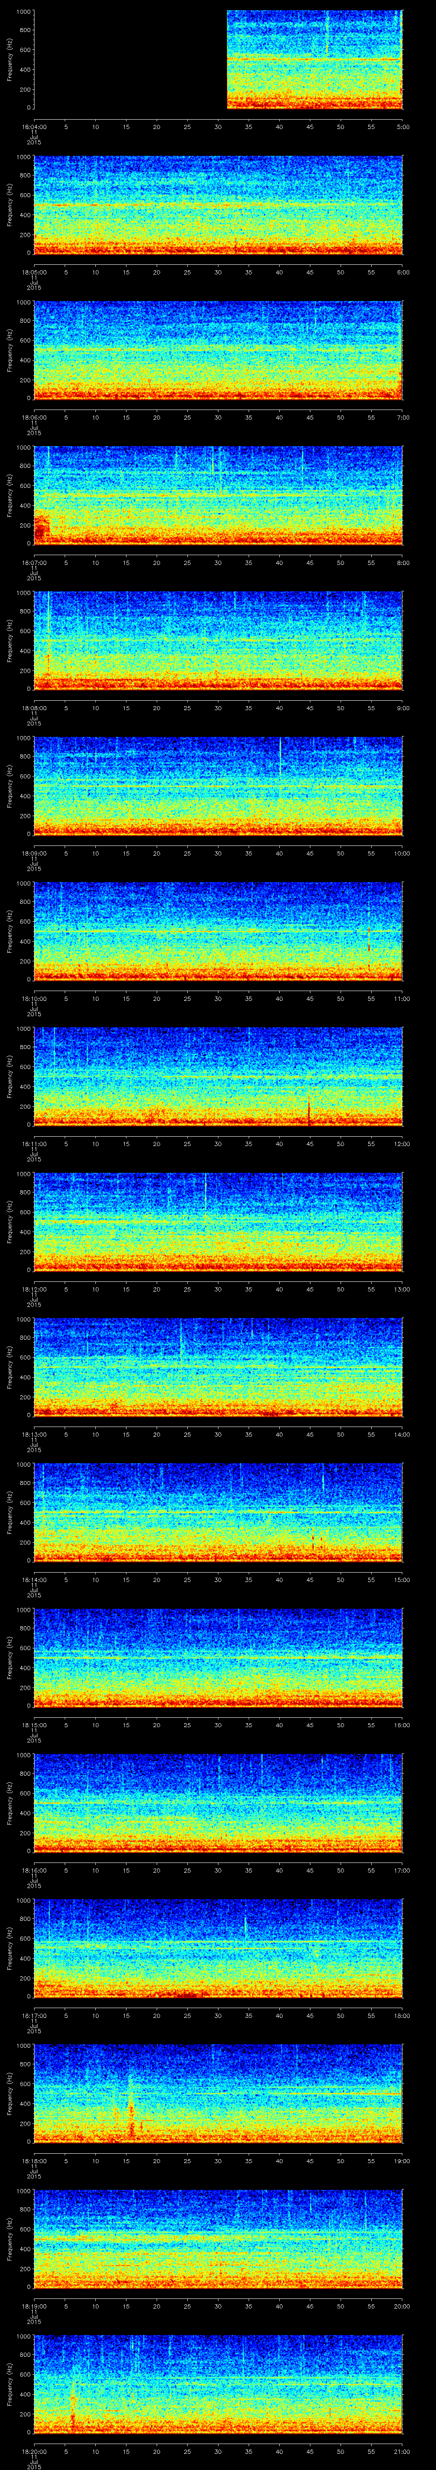
Task: Click the 18:19:00 start time label
Action: coord(34,2306)
